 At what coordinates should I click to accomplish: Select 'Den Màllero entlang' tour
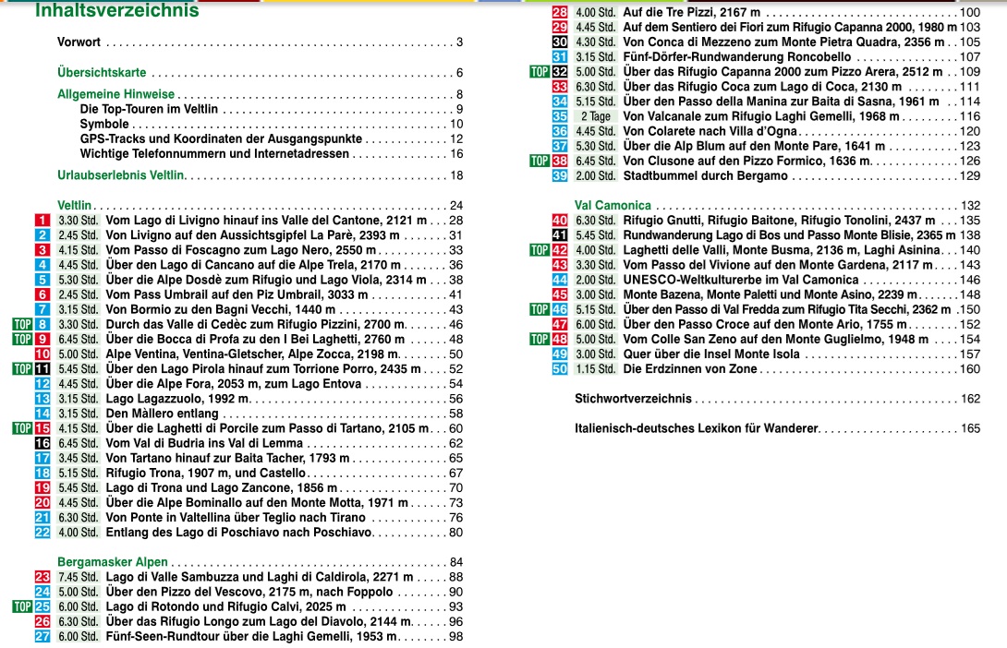pos(162,414)
